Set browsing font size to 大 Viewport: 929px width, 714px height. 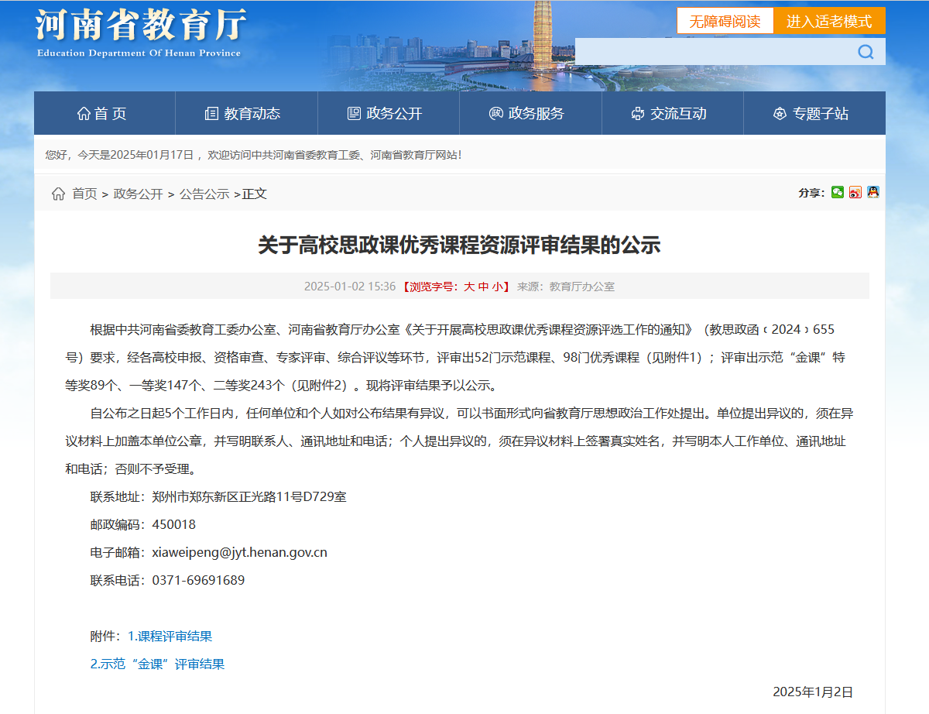click(x=469, y=287)
